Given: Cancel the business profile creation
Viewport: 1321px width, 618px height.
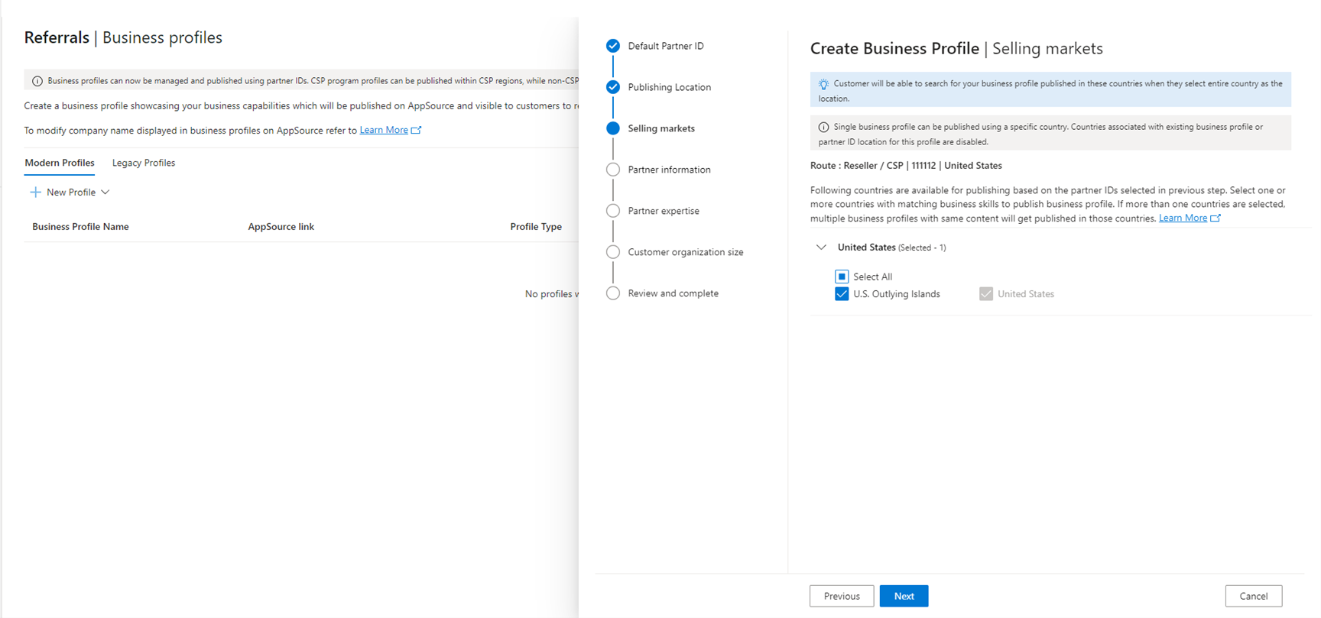Looking at the screenshot, I should pyautogui.click(x=1254, y=596).
